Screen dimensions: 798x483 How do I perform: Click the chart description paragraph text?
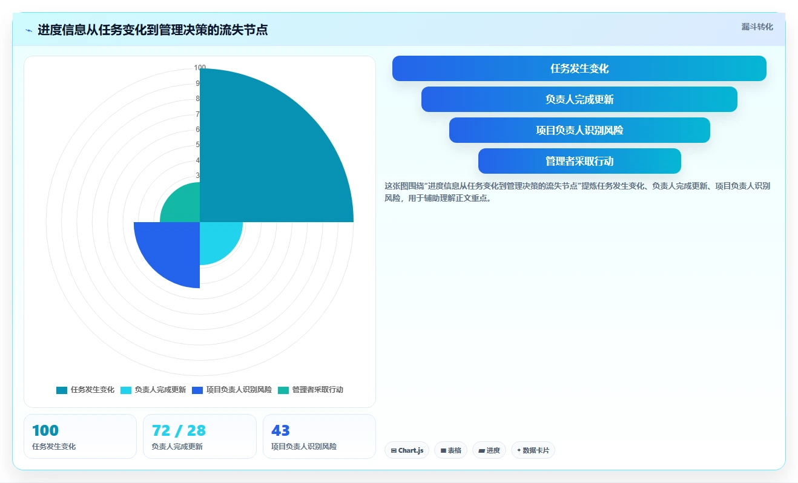(x=577, y=192)
